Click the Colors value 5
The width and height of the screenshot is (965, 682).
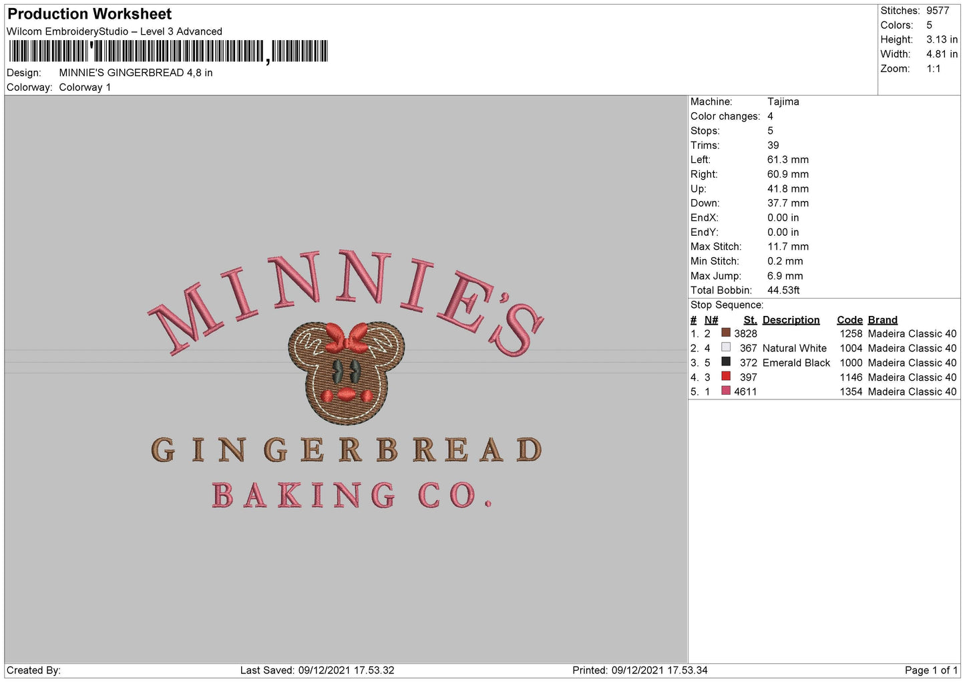click(929, 25)
